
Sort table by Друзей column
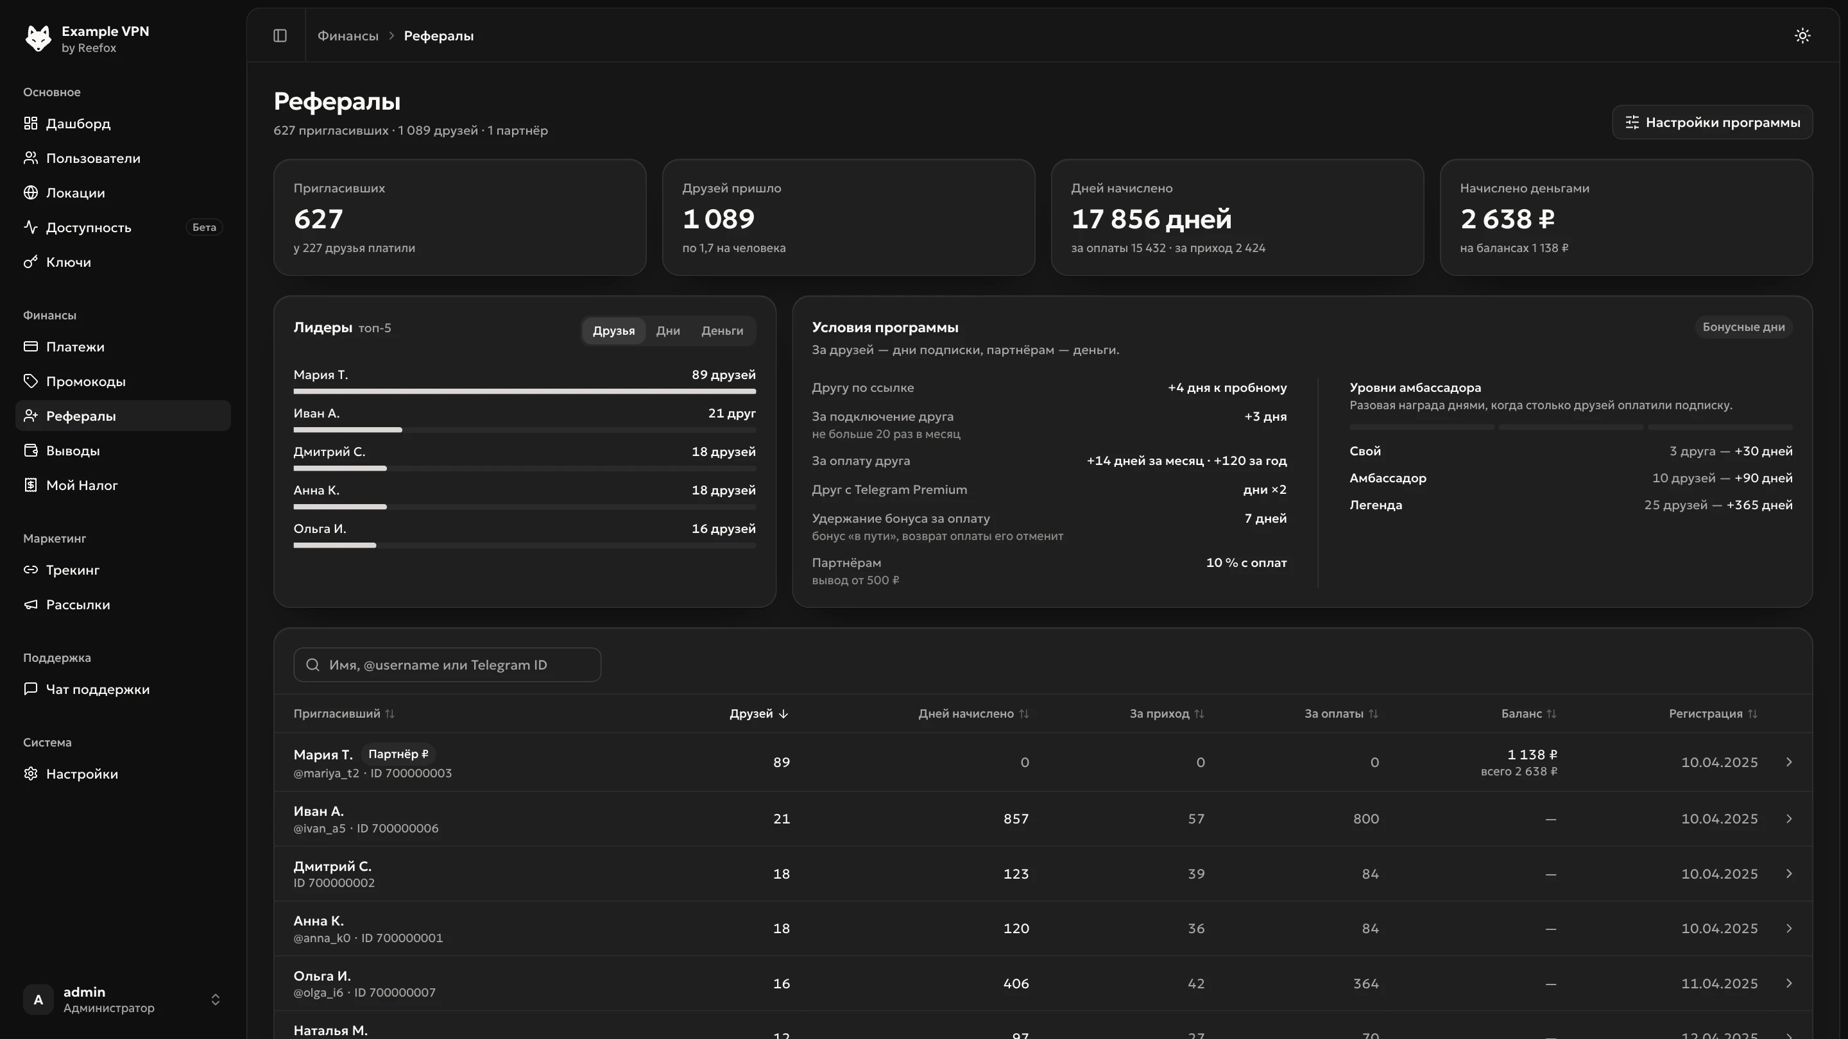[x=759, y=713]
